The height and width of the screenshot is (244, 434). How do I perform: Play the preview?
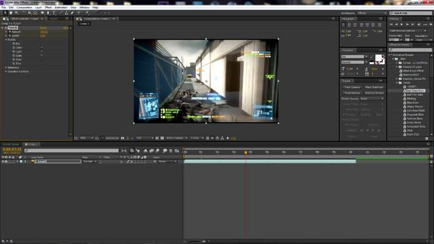click(x=401, y=24)
